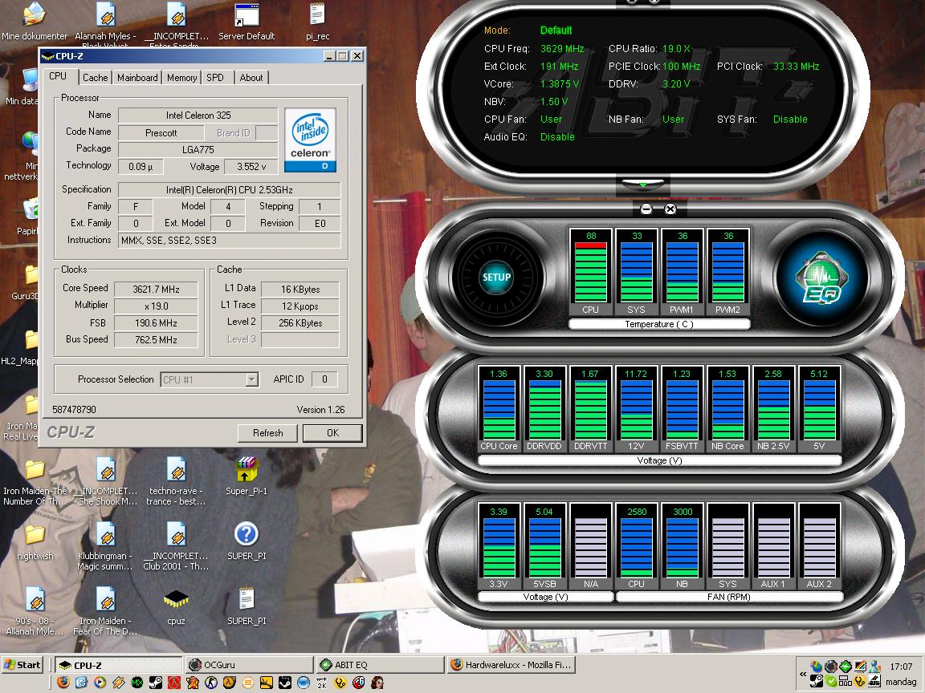Viewport: 925px width, 693px height.
Task: Launch red Half-Life icon from quick launch
Action: [174, 683]
